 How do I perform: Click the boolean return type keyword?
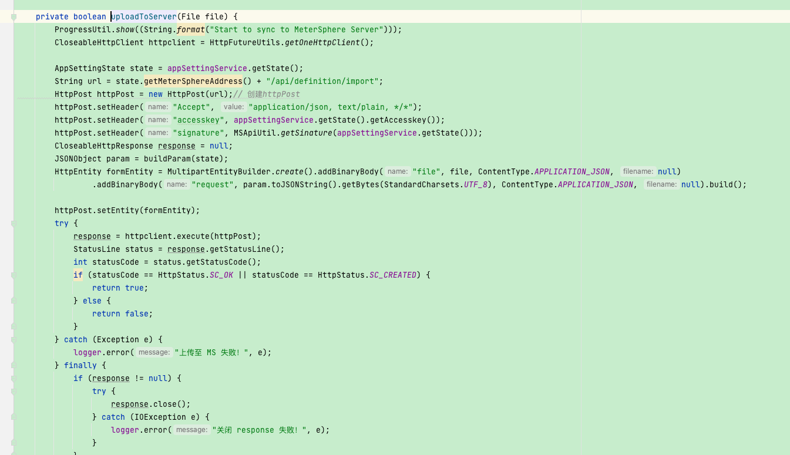[x=90, y=16]
